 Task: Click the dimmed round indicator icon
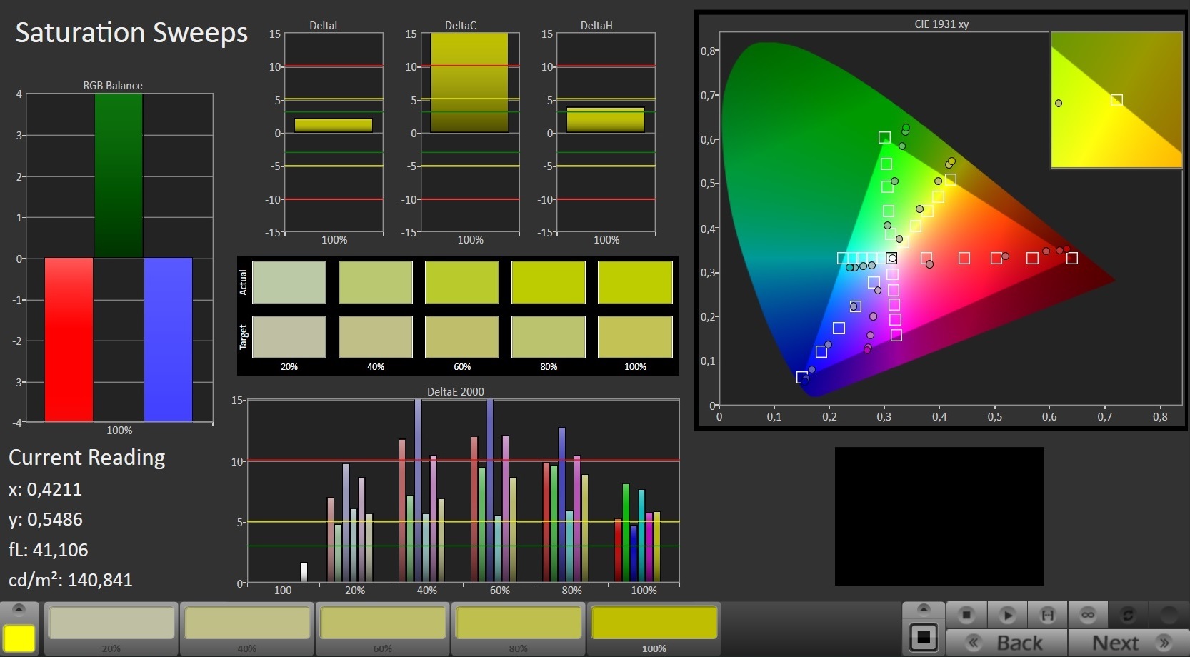click(1169, 614)
